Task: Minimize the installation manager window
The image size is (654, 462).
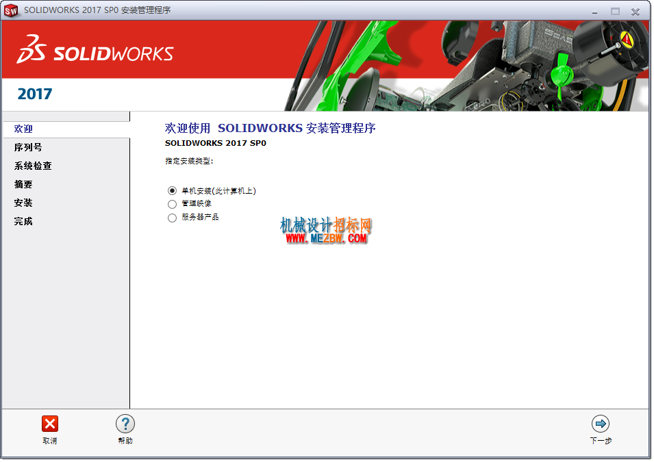Action: coord(595,12)
